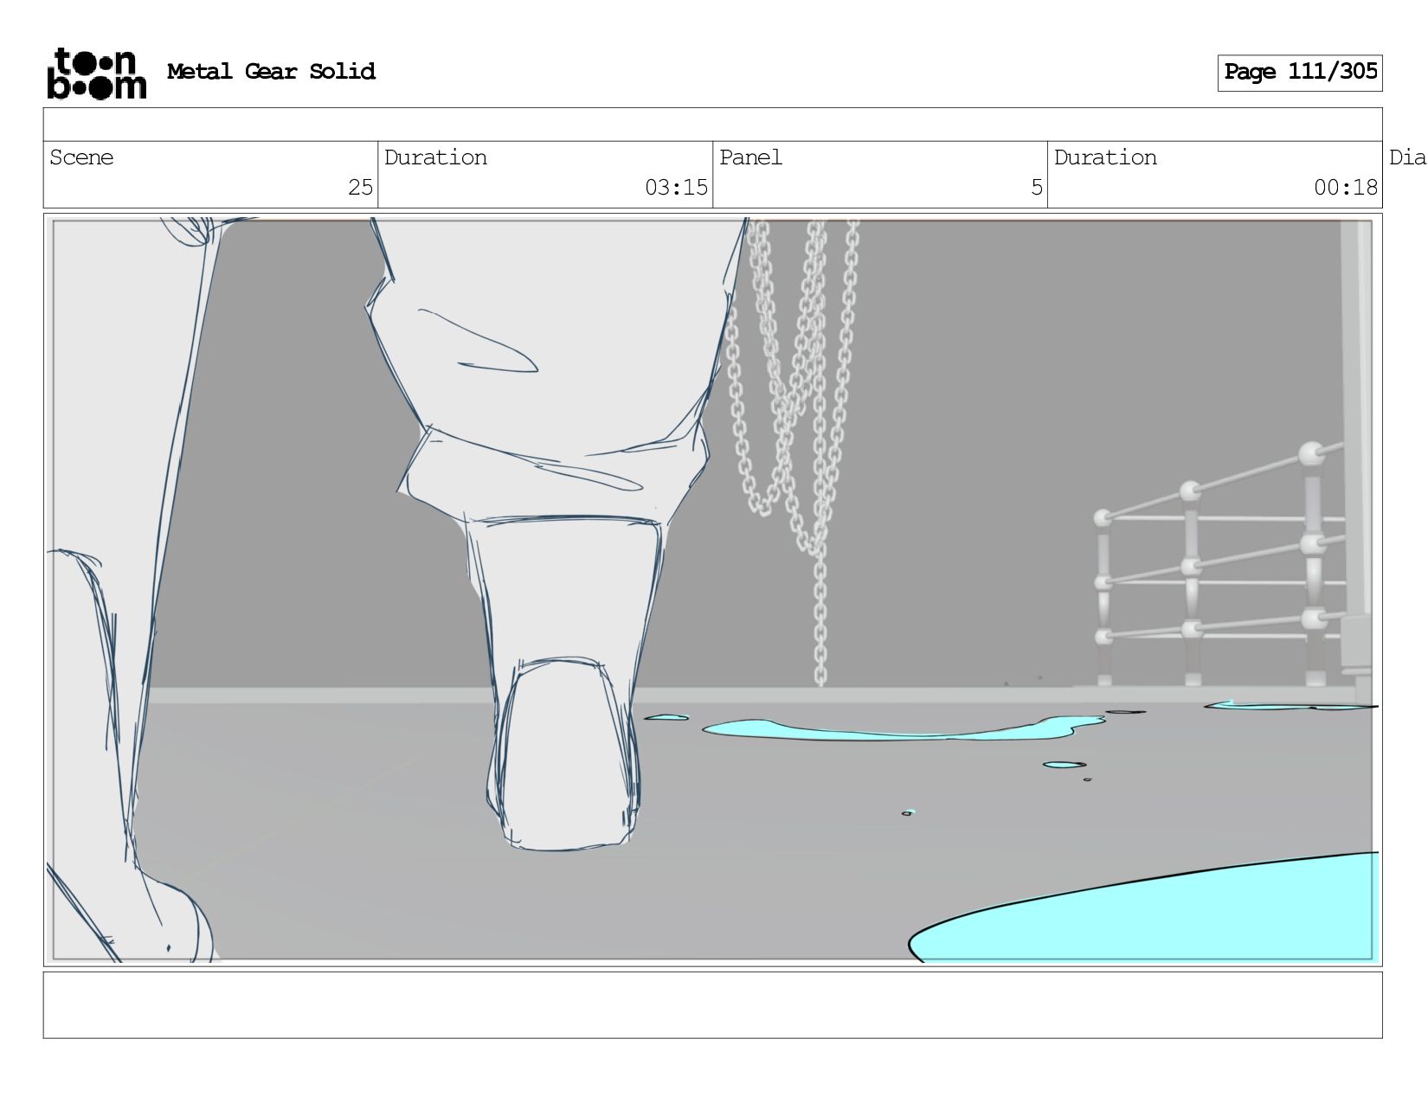This screenshot has height=1103, width=1428.
Task: Select the scene duration value '03:15'
Action: click(676, 188)
